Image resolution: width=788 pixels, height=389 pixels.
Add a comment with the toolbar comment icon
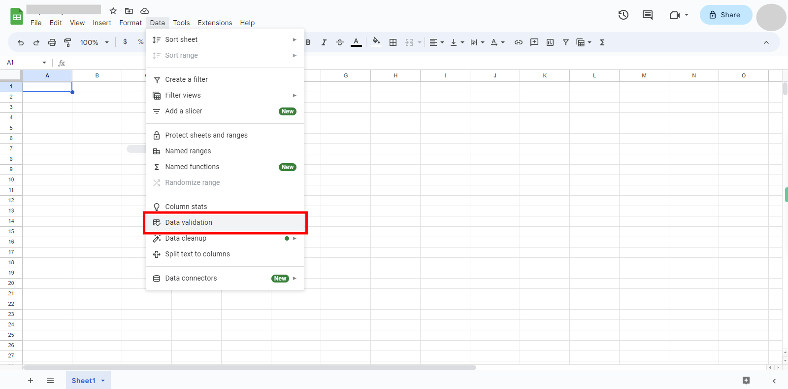(534, 42)
